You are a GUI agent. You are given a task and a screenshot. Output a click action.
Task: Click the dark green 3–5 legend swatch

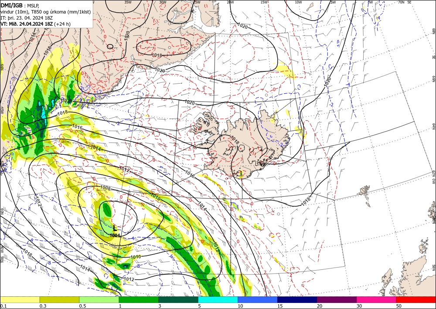178,299
